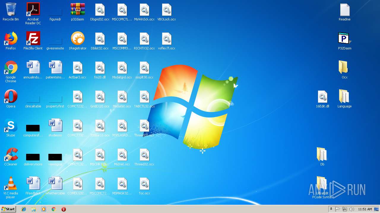
Task: Open Windows Explorer from taskbar
Action: [x=34, y=209]
